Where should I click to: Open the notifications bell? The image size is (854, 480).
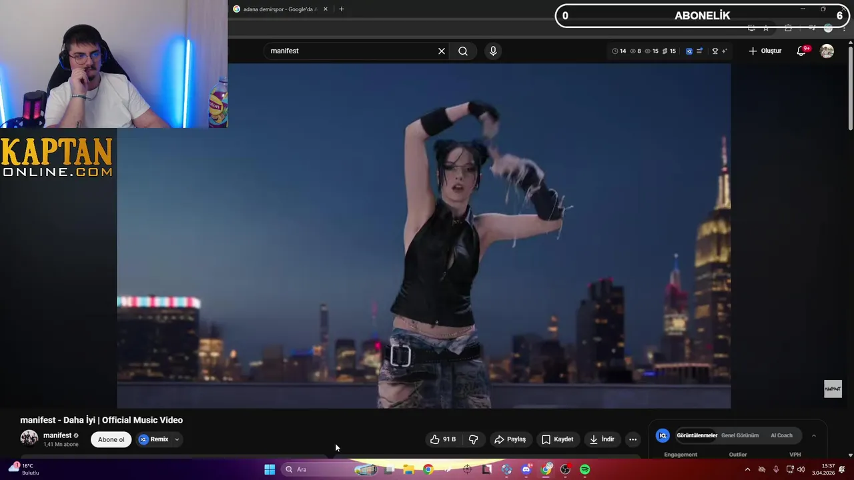click(802, 51)
